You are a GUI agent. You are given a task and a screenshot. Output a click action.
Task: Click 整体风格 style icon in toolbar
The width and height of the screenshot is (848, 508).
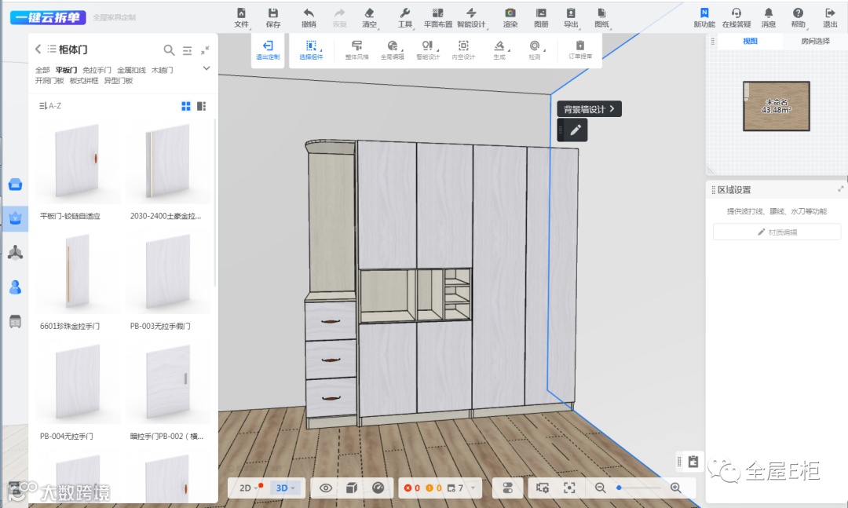point(356,46)
